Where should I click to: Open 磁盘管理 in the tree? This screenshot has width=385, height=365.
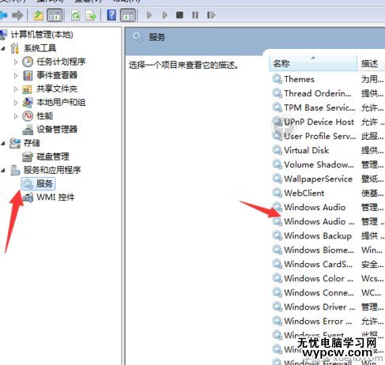53,156
